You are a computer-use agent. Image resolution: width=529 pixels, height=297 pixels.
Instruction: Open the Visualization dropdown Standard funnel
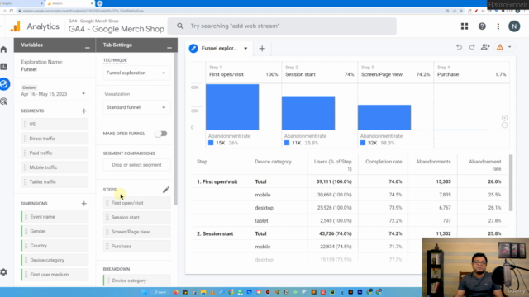136,107
